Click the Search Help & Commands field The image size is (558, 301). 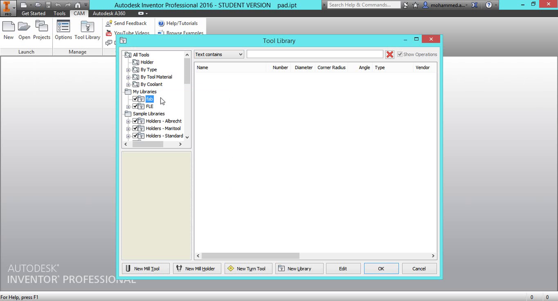click(x=363, y=4)
